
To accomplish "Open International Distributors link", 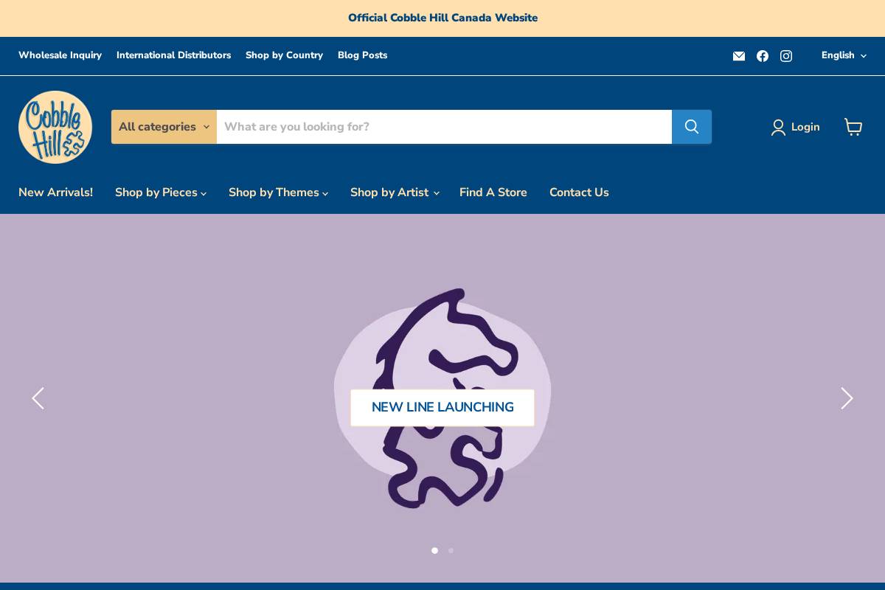I will 173,55.
